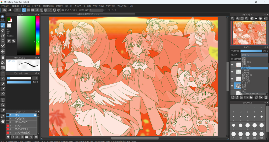The height and width of the screenshot is (142, 269).
Task: Zoom in from Navigator panel
Action: coord(237,18)
